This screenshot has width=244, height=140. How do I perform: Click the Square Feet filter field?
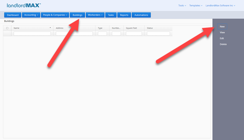[134, 33]
